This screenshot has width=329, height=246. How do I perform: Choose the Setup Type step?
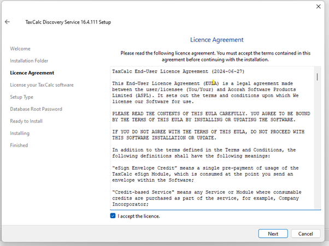pos(22,97)
